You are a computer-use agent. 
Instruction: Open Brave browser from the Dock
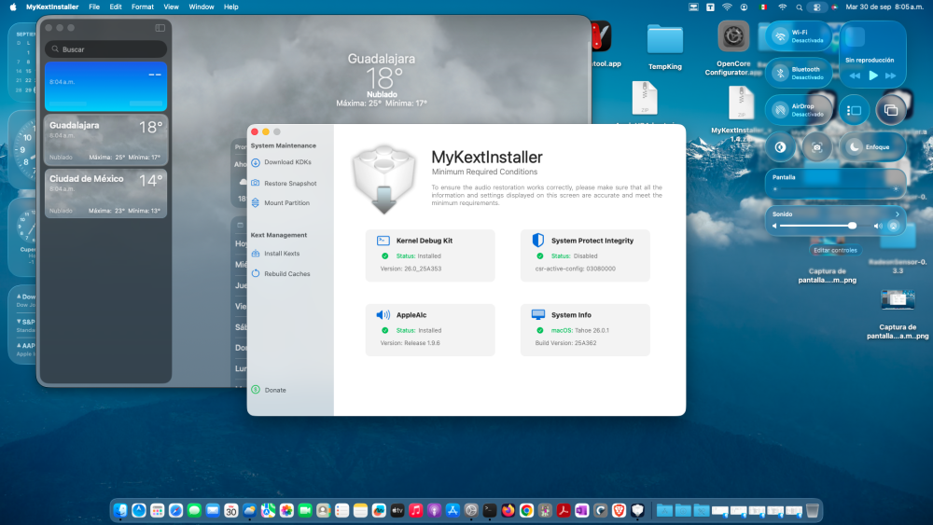(x=619, y=510)
